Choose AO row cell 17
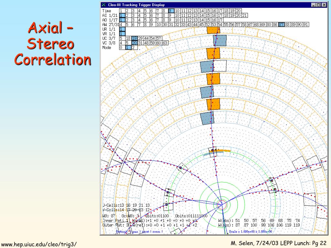Screen dimensions: 331x248 tap(220, 20)
